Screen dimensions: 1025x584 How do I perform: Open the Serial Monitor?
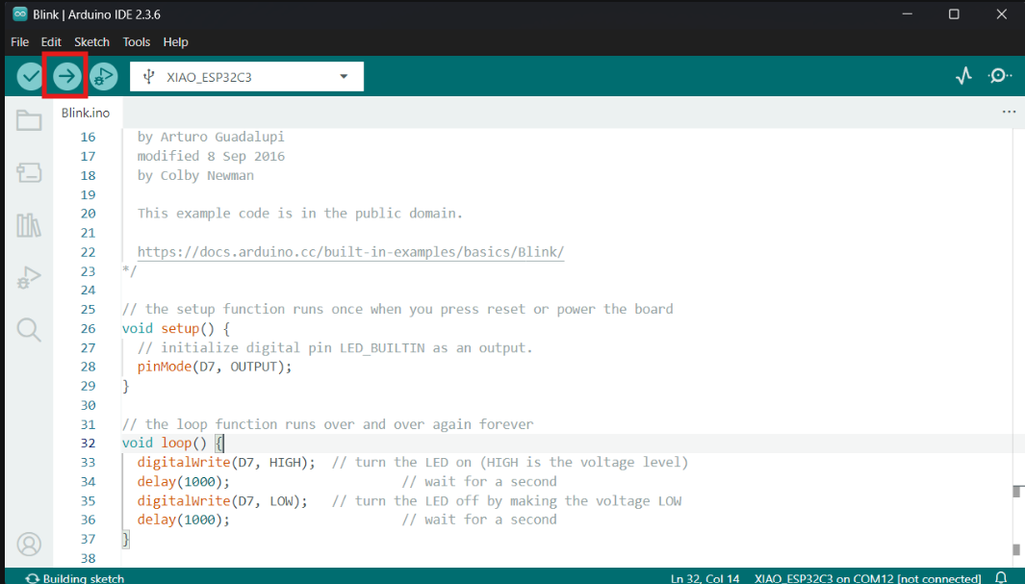click(1000, 76)
